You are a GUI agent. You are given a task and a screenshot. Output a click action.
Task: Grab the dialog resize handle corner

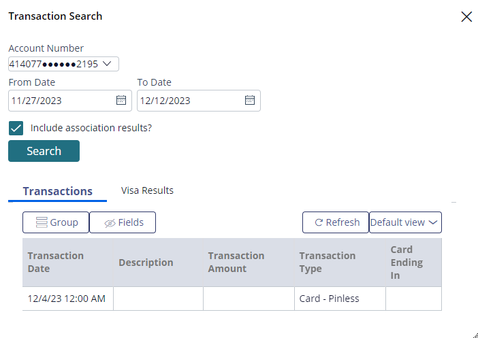[x=475, y=335]
